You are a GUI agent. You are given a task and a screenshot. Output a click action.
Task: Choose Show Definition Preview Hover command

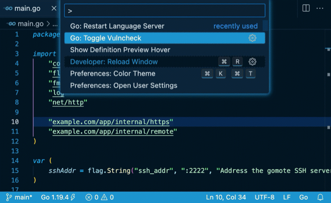point(120,50)
